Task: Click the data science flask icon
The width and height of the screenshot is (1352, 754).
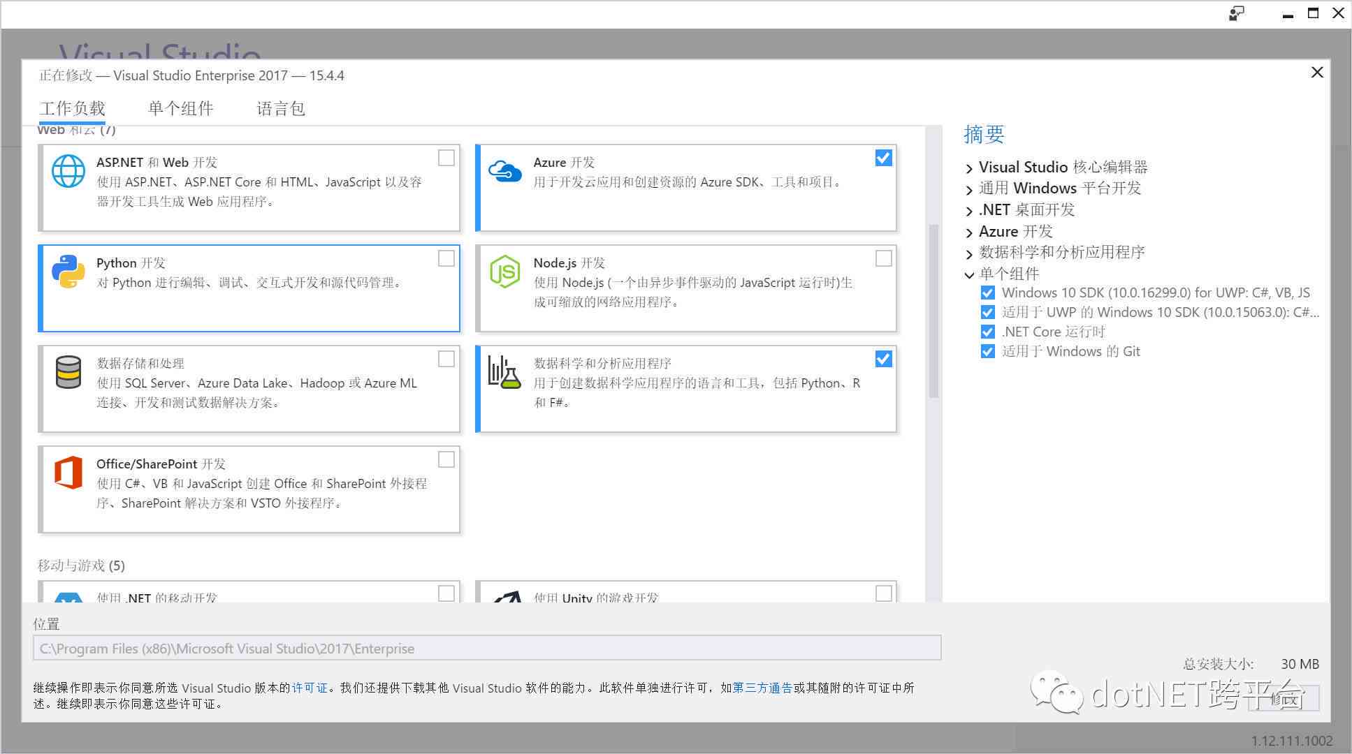Action: [505, 372]
